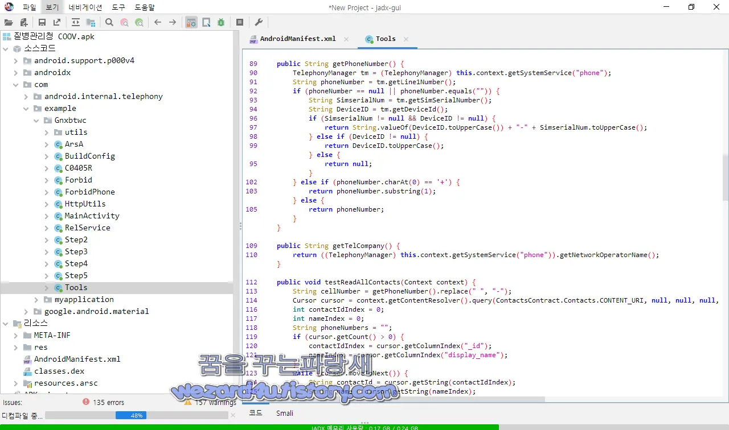Open text search magnifier icon
The image size is (729, 430).
coord(109,22)
